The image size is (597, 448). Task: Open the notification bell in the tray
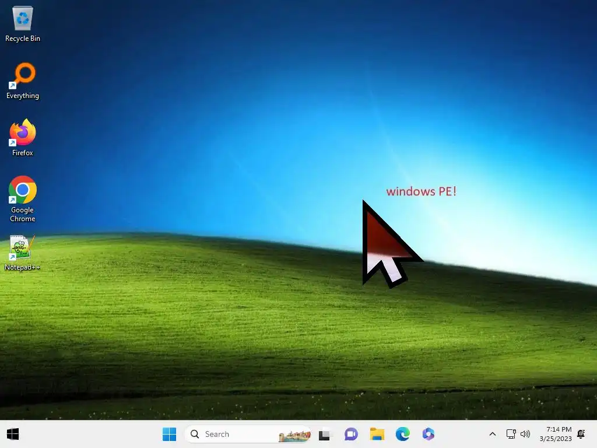581,434
